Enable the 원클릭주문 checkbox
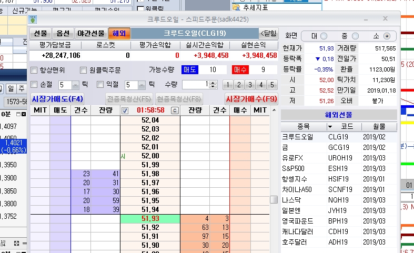 coord(84,70)
